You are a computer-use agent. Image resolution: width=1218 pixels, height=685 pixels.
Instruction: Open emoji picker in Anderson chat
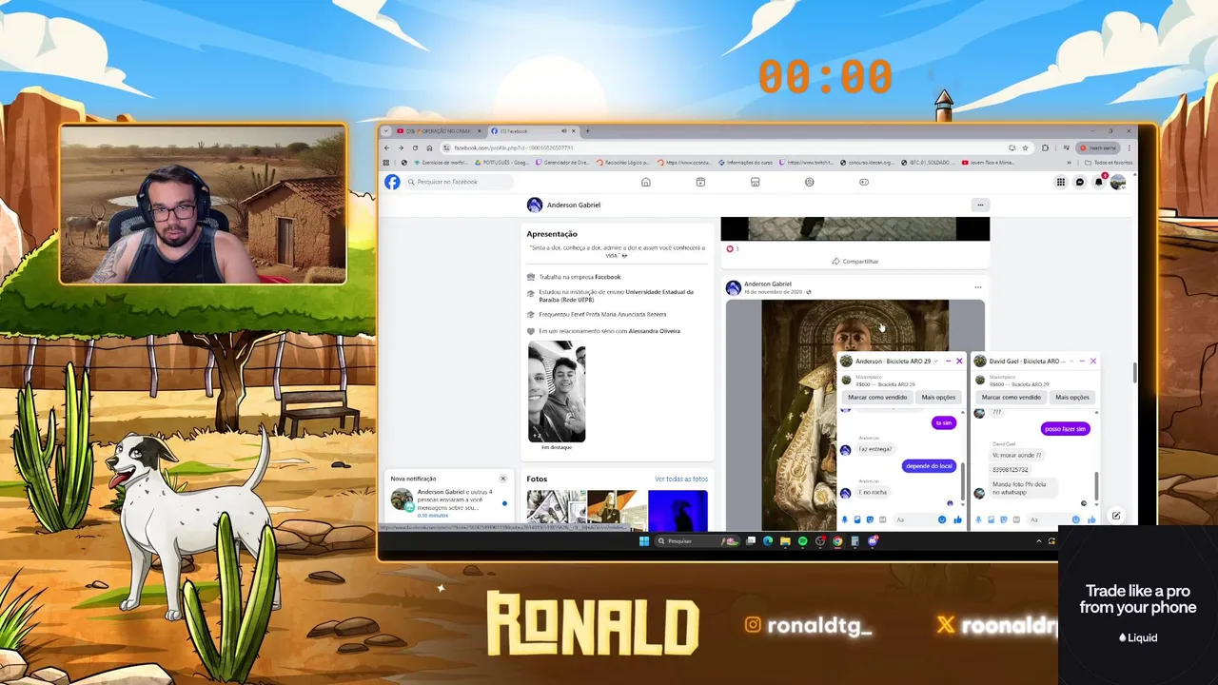[942, 519]
